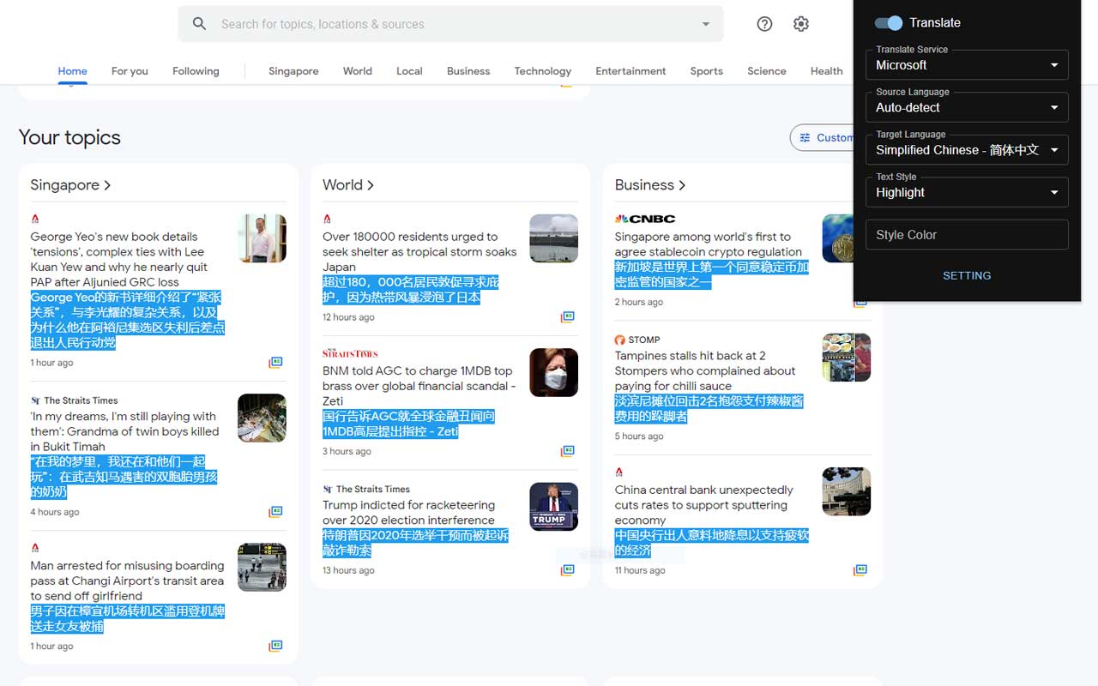Expand the Translate Service dropdown
Viewport: 1098px width, 686px height.
click(967, 65)
